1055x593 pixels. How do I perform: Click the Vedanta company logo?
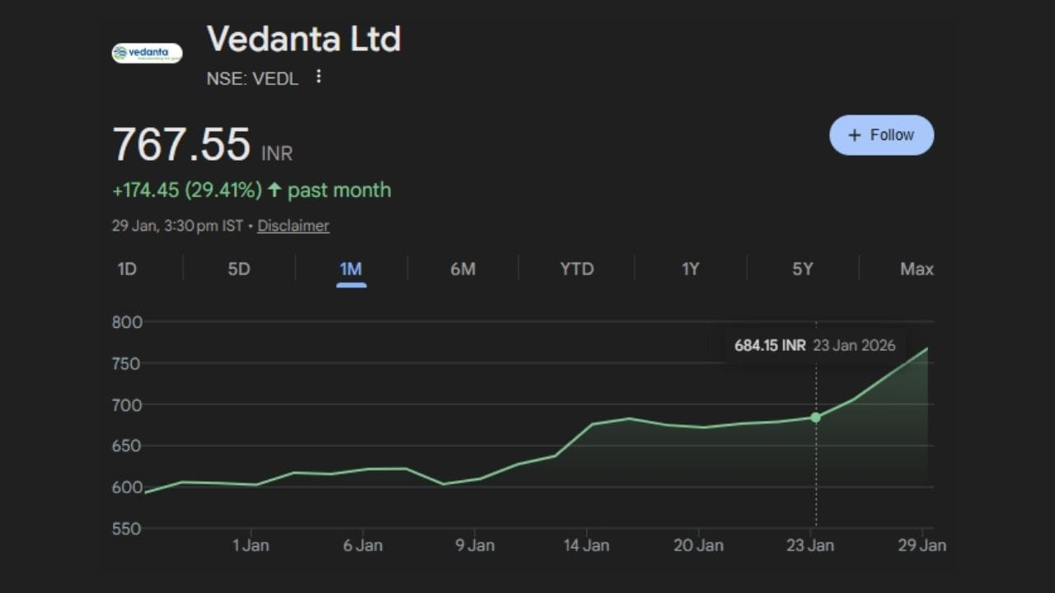pyautogui.click(x=147, y=54)
